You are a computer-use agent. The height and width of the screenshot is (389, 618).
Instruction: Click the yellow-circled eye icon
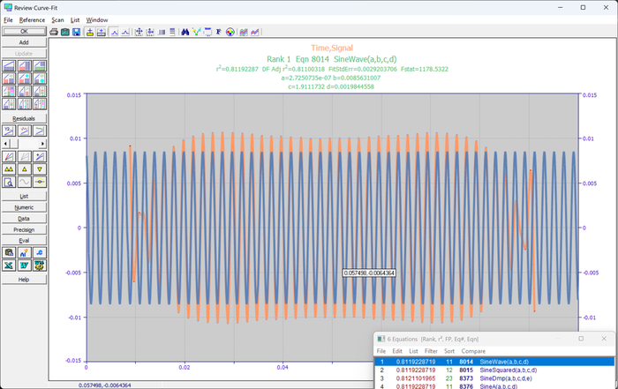pyautogui.click(x=40, y=182)
